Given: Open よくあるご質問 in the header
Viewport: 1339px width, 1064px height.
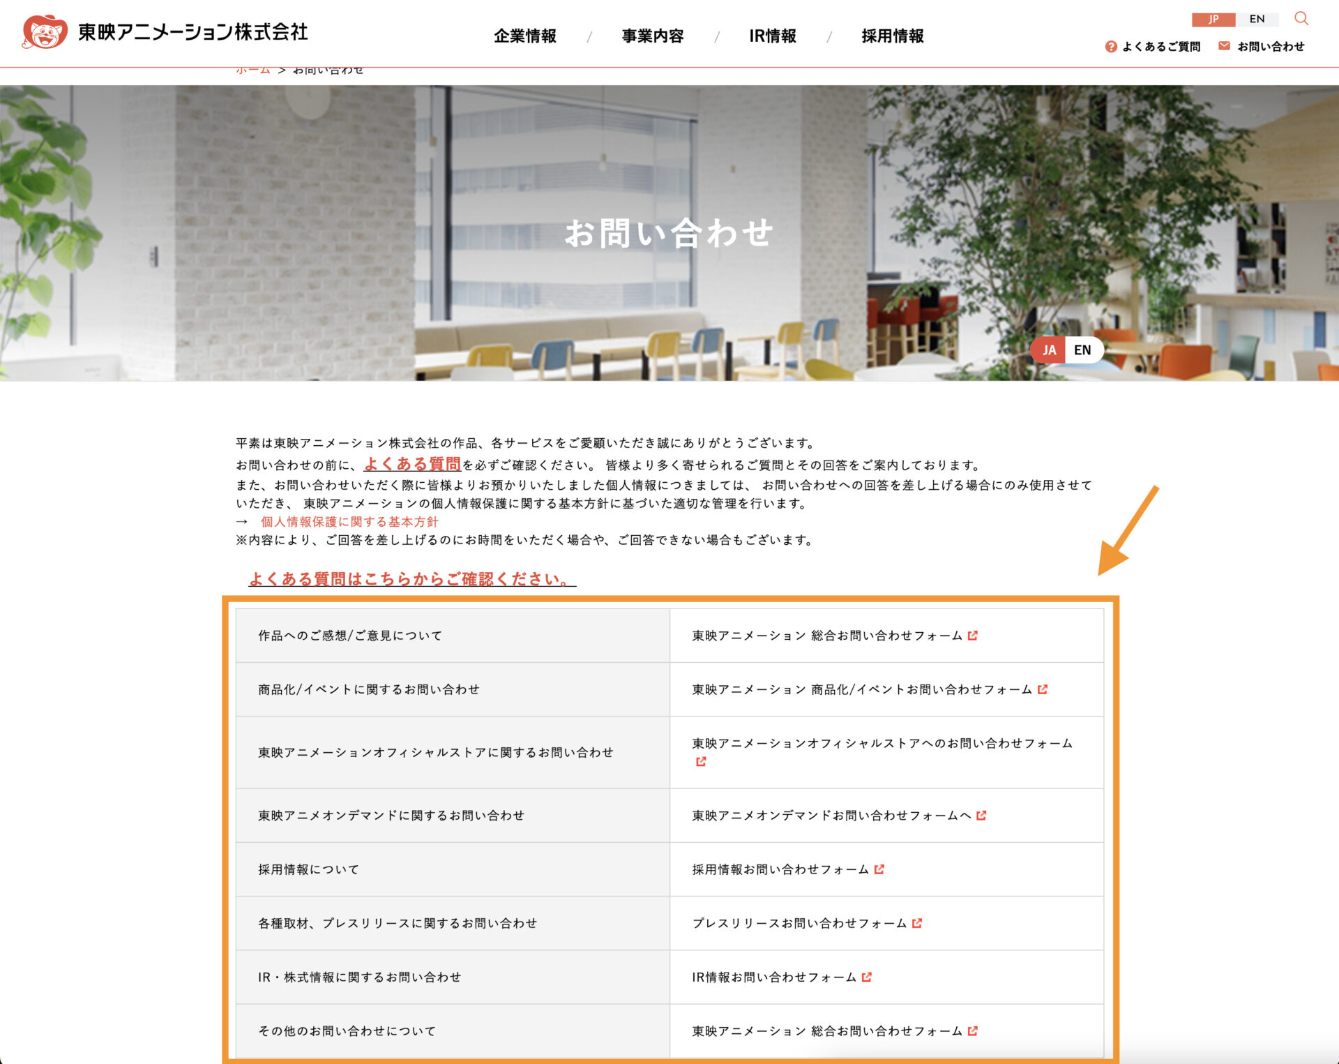Looking at the screenshot, I should 1161,47.
